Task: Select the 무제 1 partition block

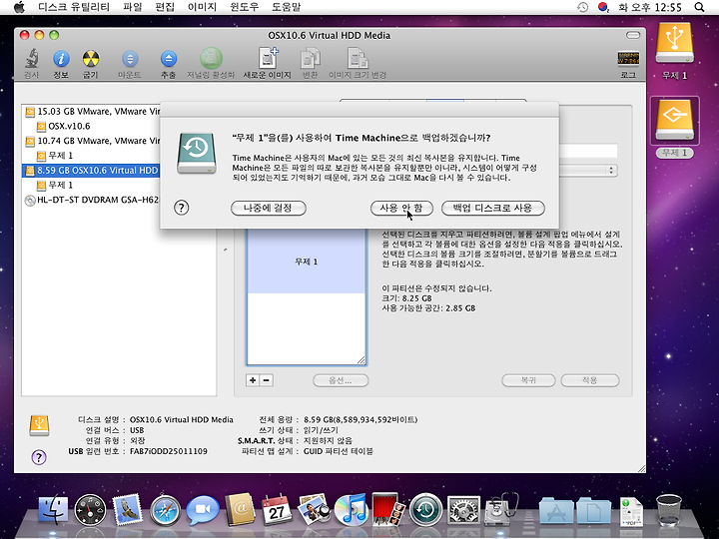Action: [307, 262]
